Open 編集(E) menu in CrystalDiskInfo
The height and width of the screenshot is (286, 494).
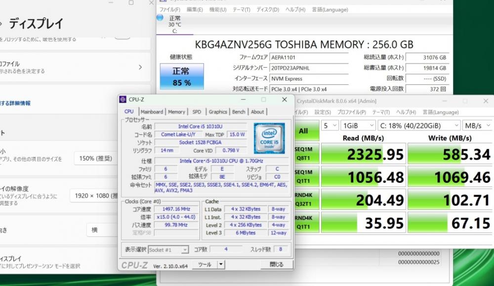pyautogui.click(x=195, y=10)
